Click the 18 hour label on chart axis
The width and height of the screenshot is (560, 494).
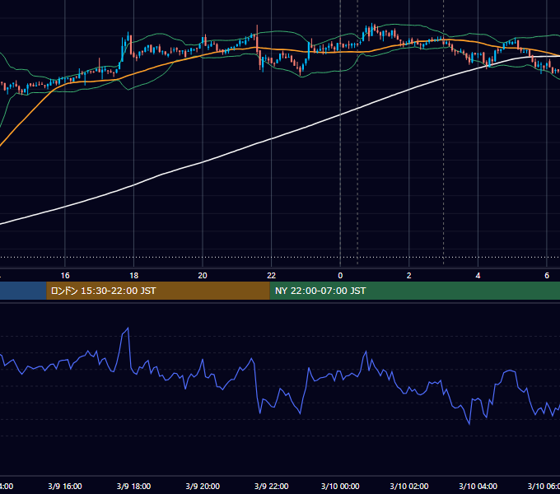[x=134, y=276]
